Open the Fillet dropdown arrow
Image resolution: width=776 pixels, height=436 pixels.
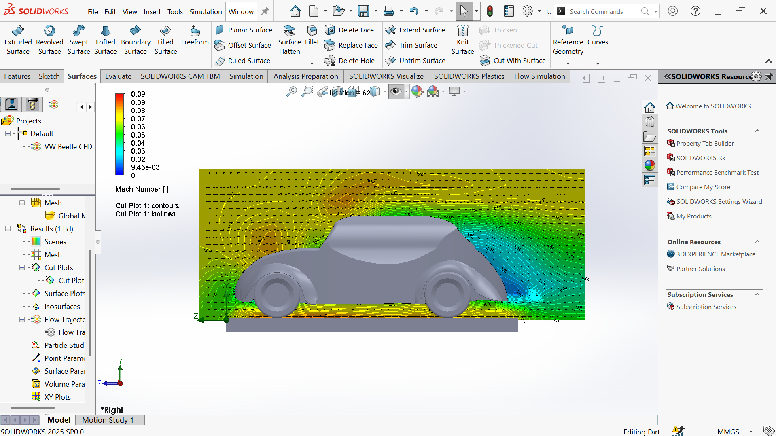click(x=312, y=63)
